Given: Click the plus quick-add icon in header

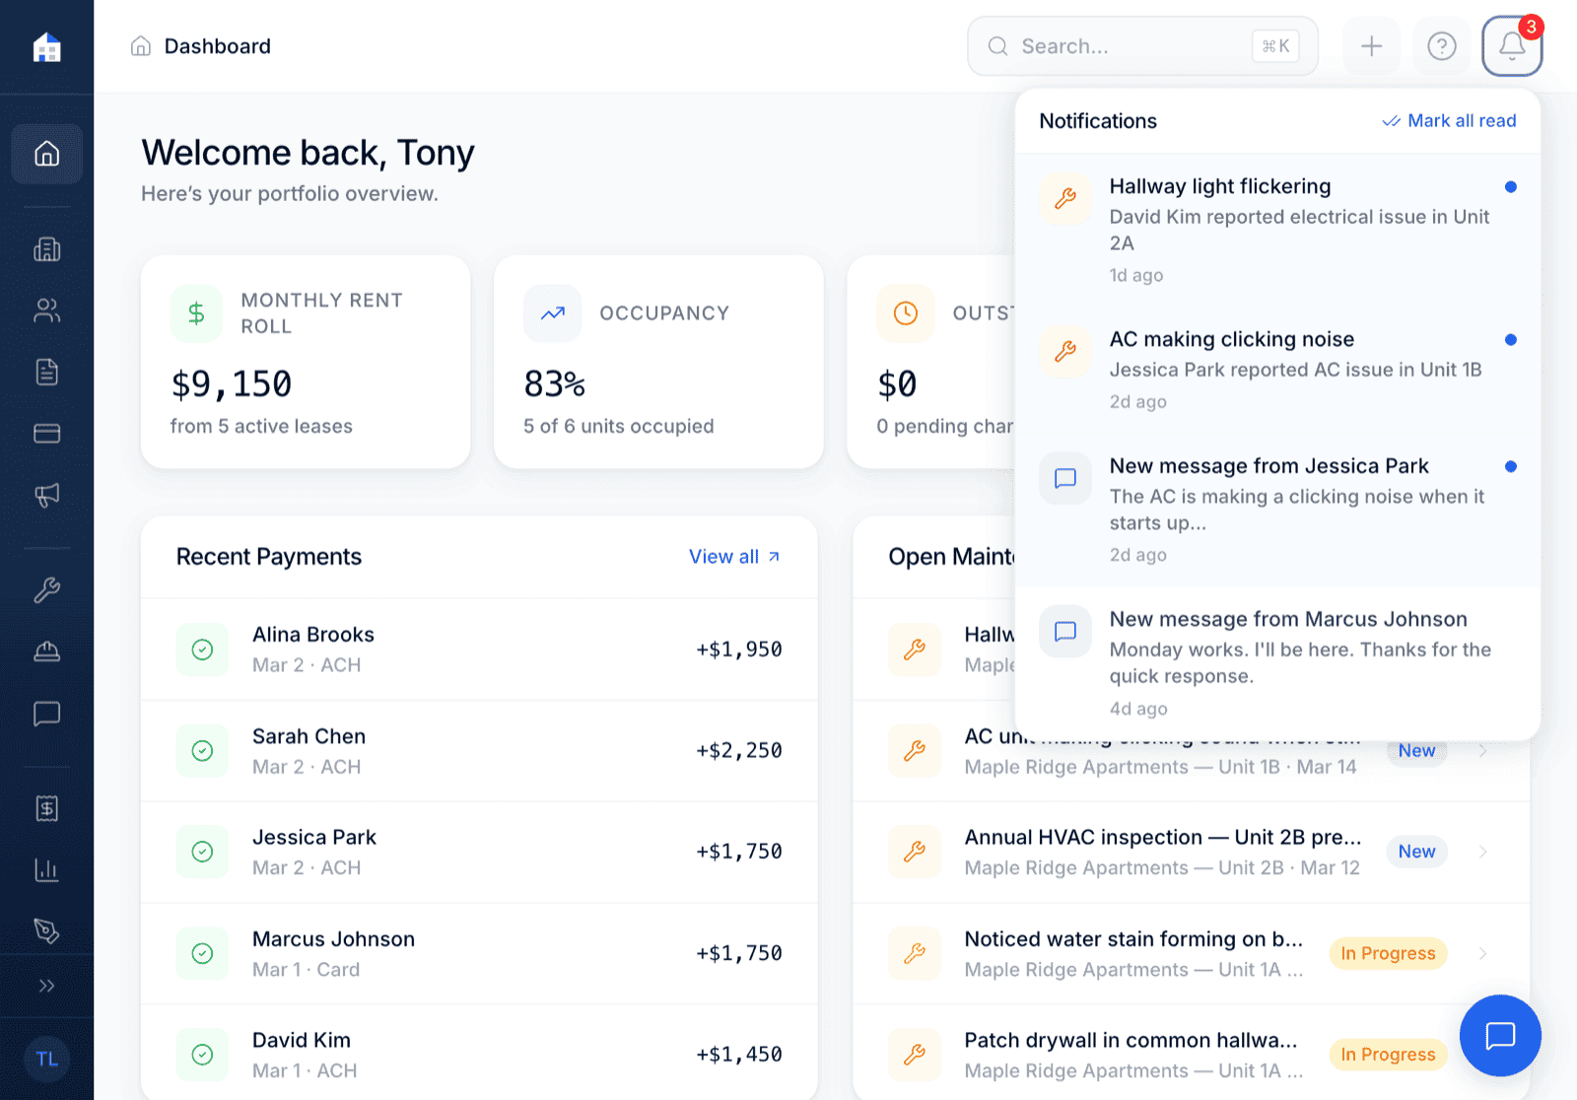Looking at the screenshot, I should tap(1370, 45).
